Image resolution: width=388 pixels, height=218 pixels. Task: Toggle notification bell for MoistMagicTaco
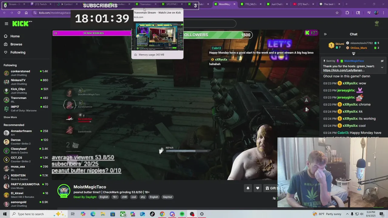248,188
